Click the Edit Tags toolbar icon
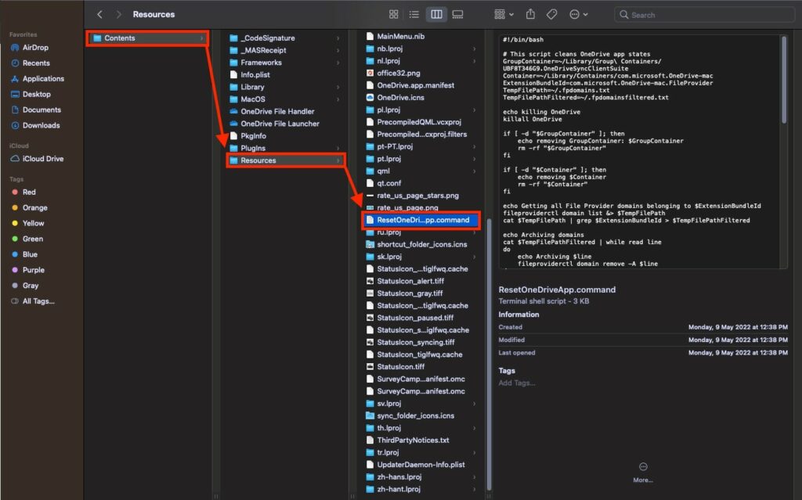802x500 pixels. [551, 14]
